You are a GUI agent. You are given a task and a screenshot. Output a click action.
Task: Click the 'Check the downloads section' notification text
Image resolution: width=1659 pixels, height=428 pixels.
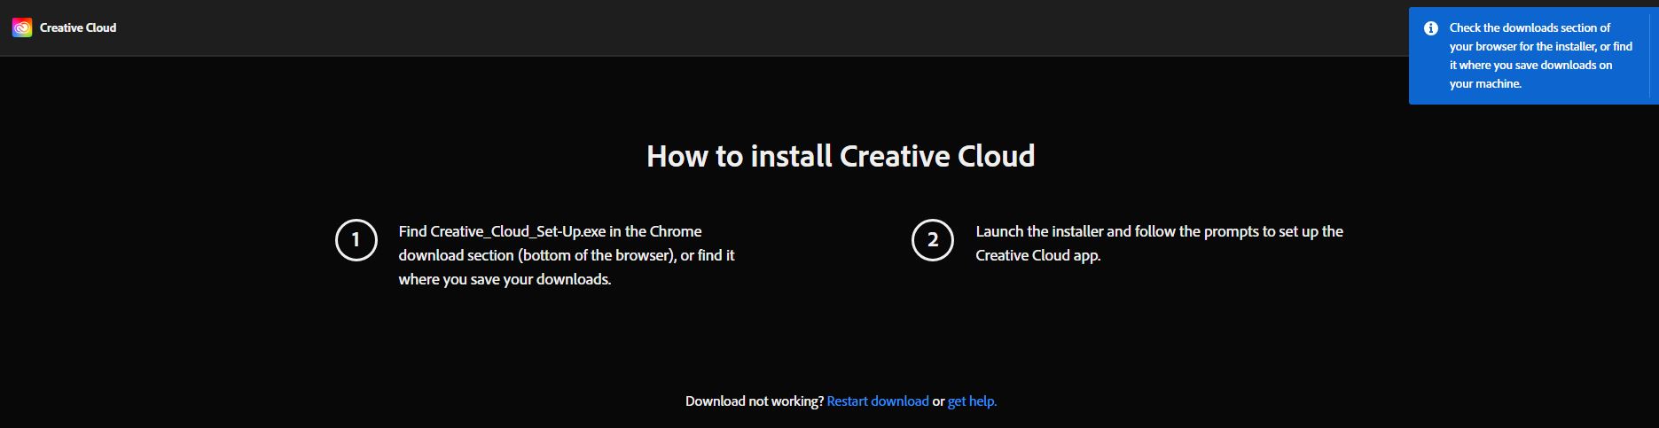click(x=1541, y=56)
